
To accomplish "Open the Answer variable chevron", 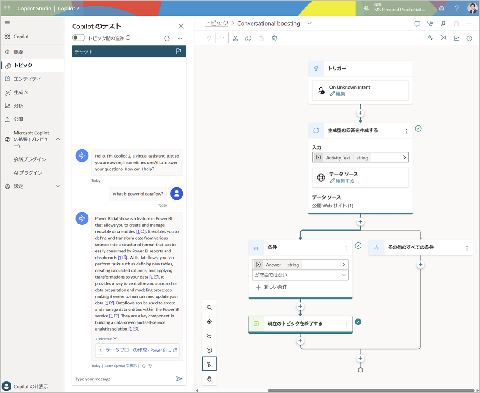I will pos(344,265).
